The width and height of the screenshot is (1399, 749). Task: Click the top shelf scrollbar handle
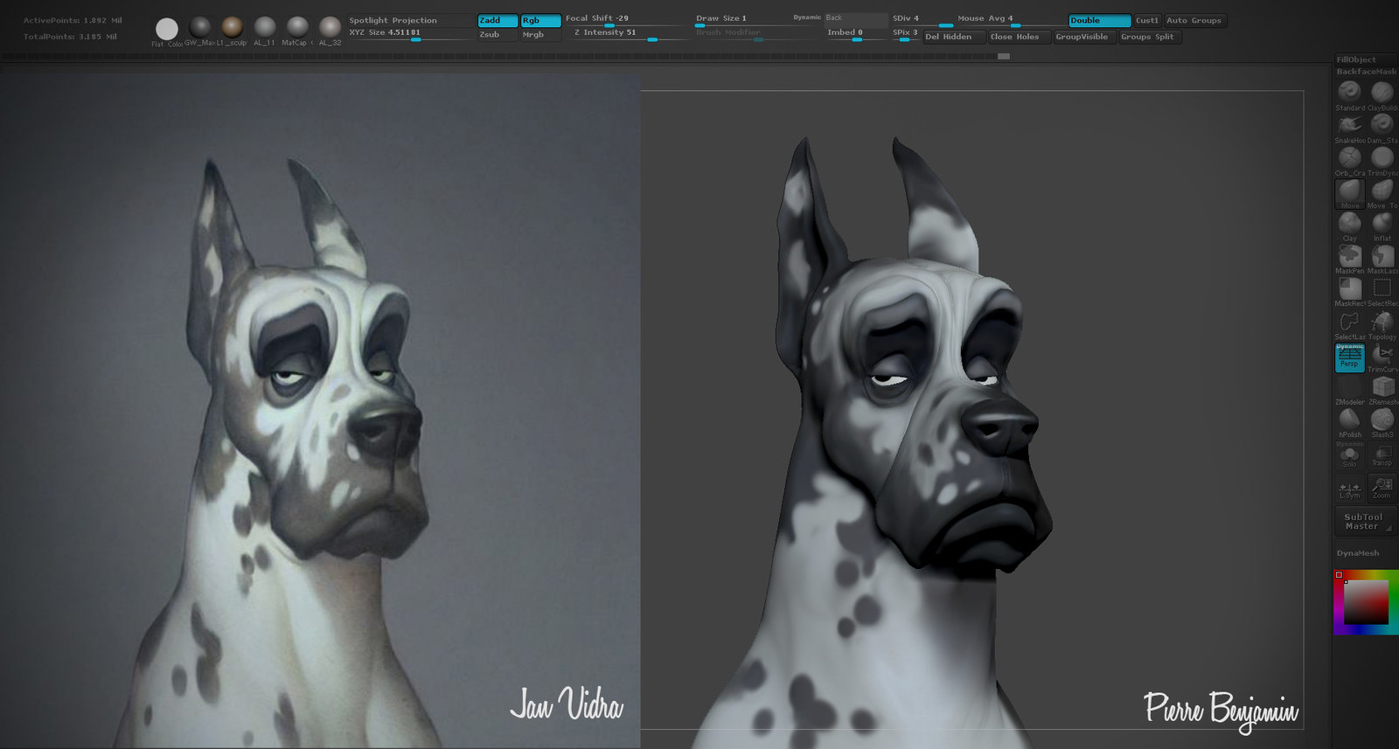point(1004,56)
